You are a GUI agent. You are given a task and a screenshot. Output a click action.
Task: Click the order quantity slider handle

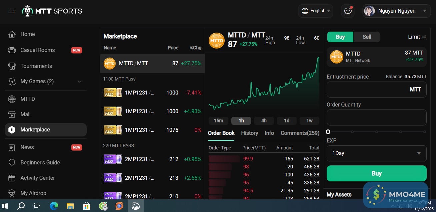[328, 132]
